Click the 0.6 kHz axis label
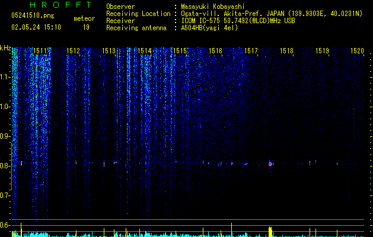373x237 pixels. click(5, 225)
